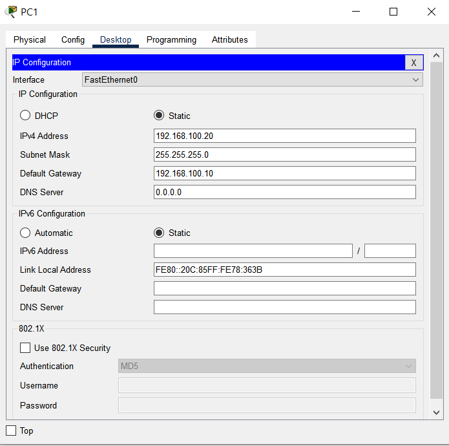The width and height of the screenshot is (449, 446).
Task: Click the Interface label text
Action: 28,80
